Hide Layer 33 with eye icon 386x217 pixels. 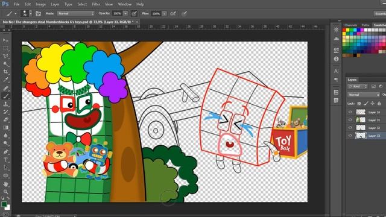coord(350,136)
